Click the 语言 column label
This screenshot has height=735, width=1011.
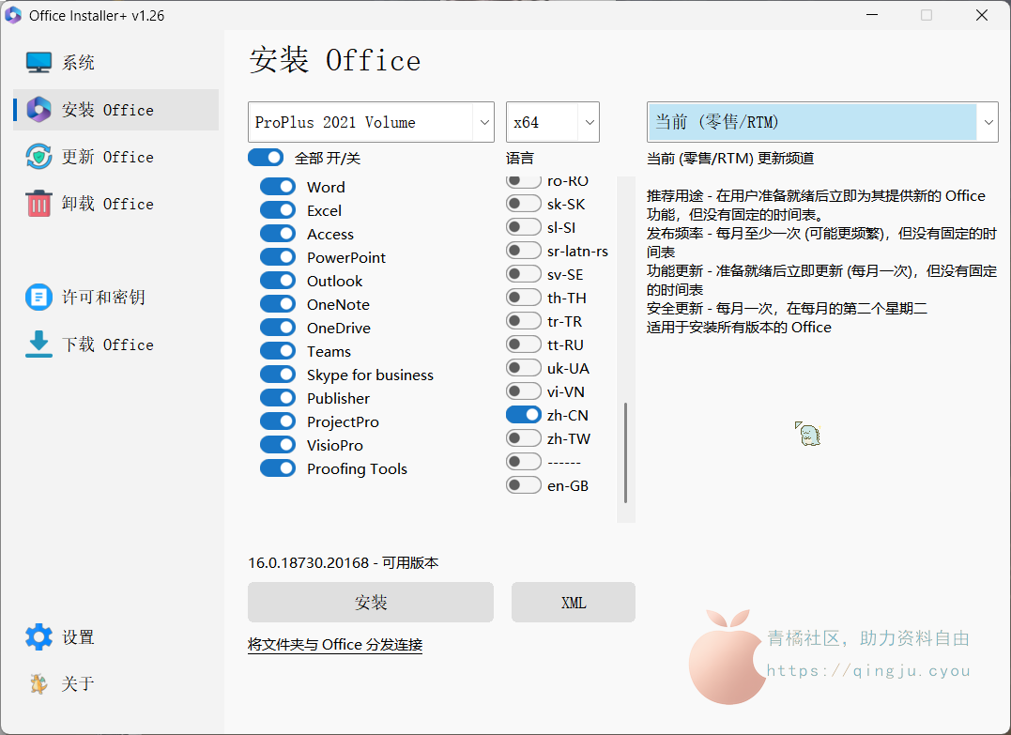coord(520,159)
